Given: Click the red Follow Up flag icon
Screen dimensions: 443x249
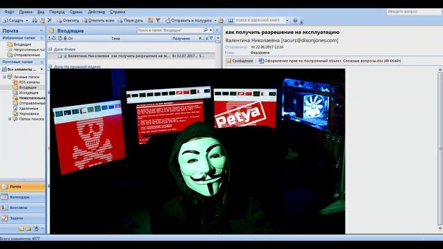Looking at the screenshot, I should [x=158, y=20].
